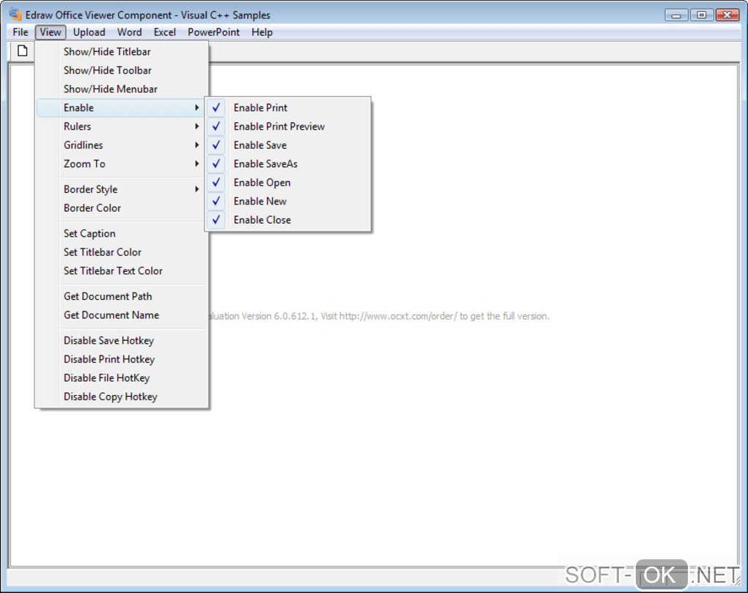Toggle the Enable Print Preview option
This screenshot has height=593, width=748.
coord(288,126)
